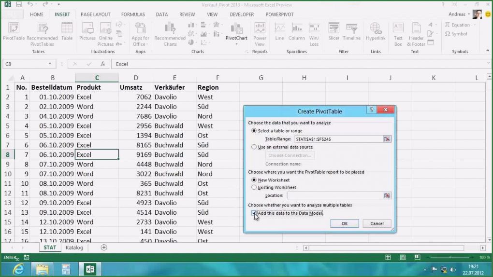The height and width of the screenshot is (277, 493).
Task: Insert a Line sparkline
Action: [x=279, y=32]
